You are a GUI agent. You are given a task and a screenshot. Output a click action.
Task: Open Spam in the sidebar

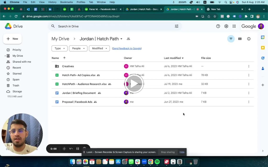click(x=16, y=80)
